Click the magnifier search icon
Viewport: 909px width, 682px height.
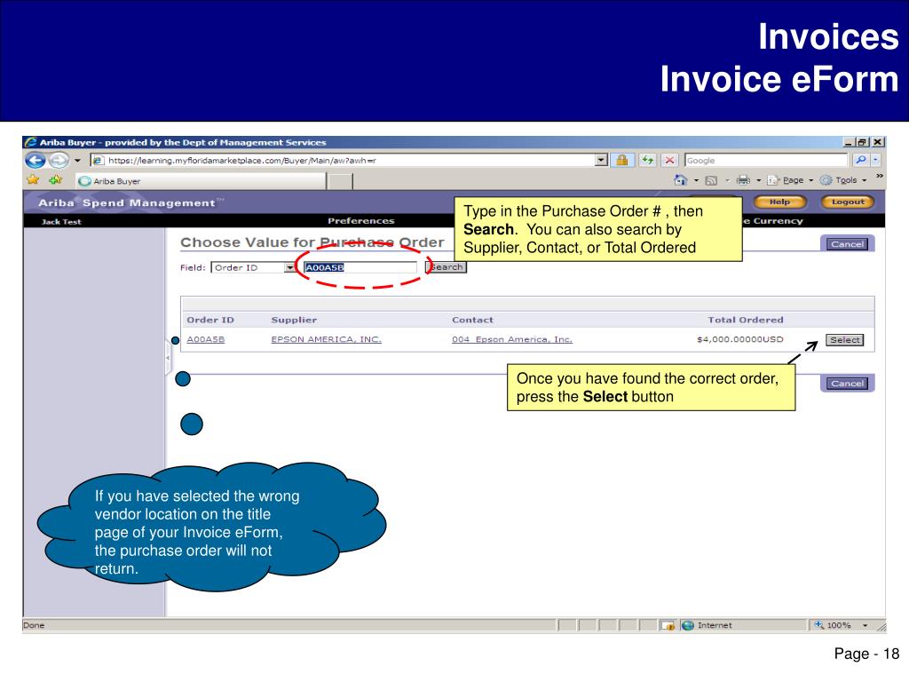point(861,160)
